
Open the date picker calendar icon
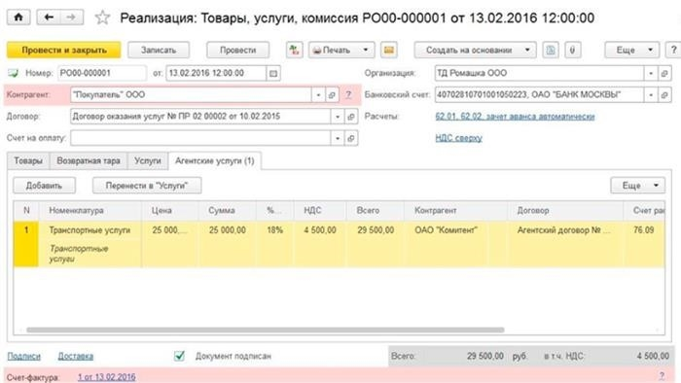point(273,73)
